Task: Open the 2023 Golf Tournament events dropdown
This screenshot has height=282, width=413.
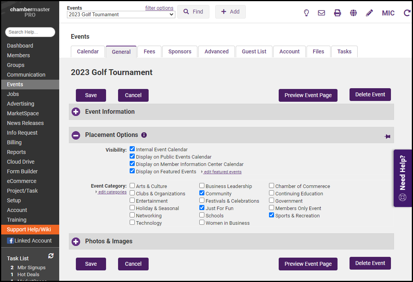Action: coord(121,14)
